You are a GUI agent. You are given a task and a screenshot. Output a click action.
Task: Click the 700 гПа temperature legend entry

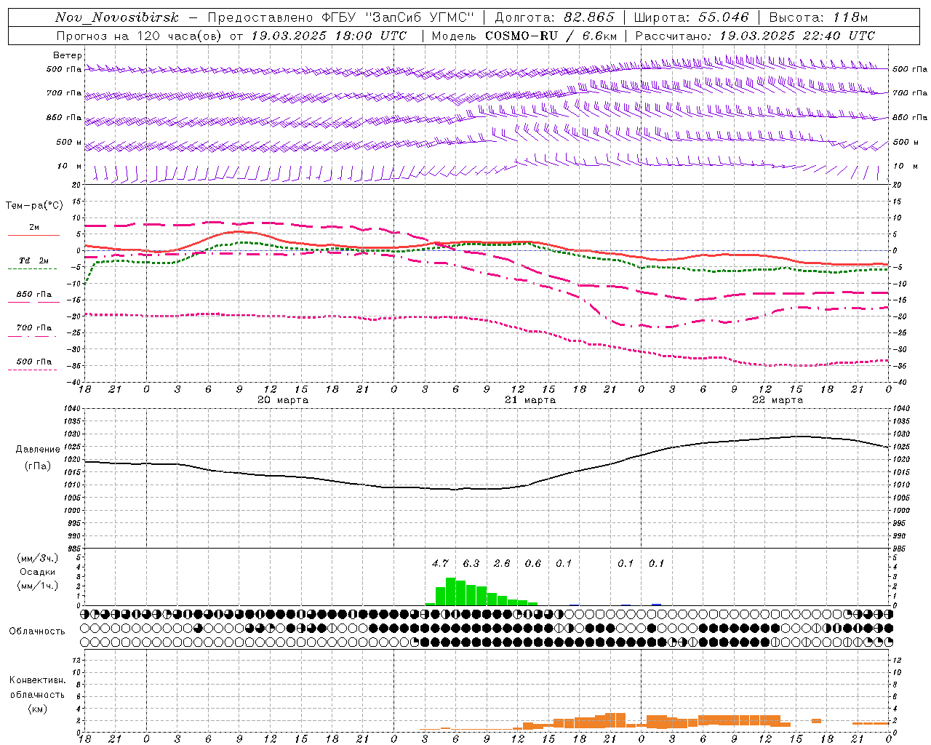34,328
